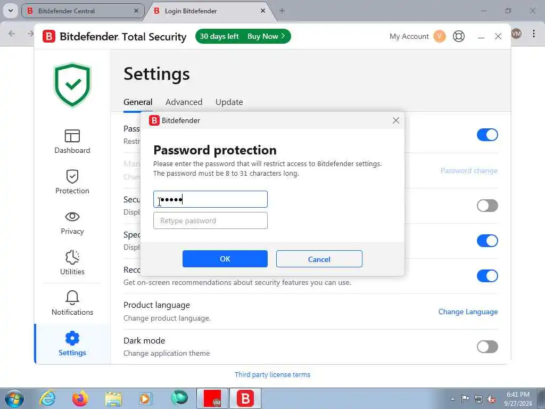Click the My Account avatar
545x409 pixels.
[439, 36]
